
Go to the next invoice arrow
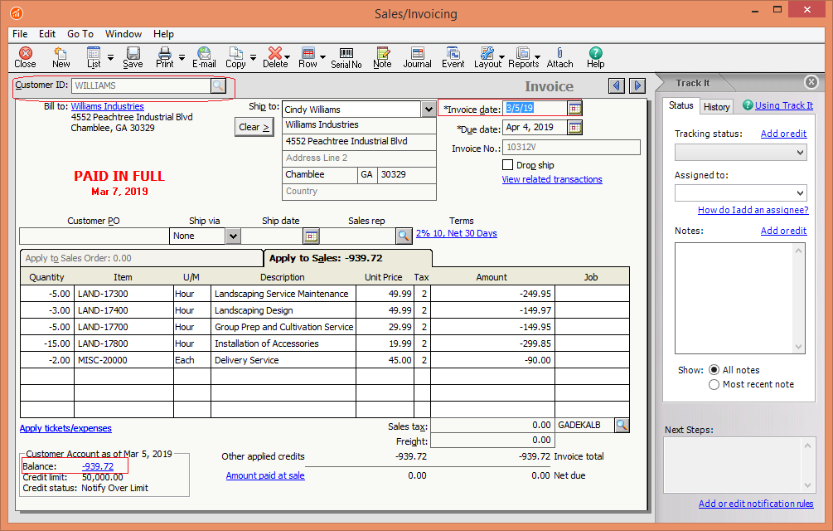(x=637, y=85)
